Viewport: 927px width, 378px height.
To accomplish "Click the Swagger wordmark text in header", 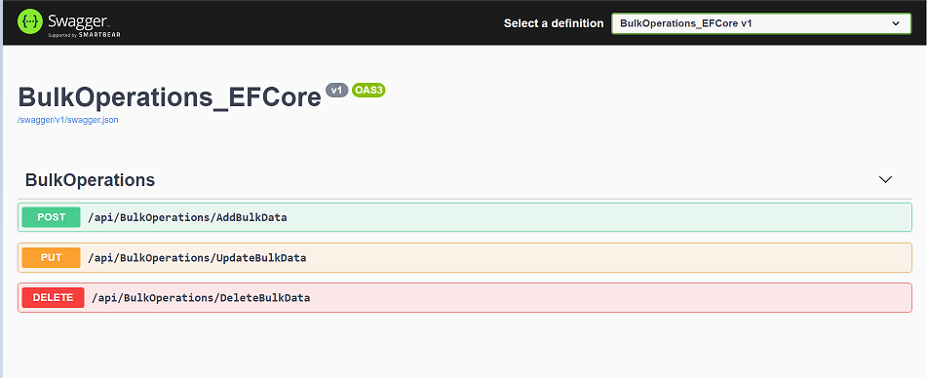I will pos(79,20).
